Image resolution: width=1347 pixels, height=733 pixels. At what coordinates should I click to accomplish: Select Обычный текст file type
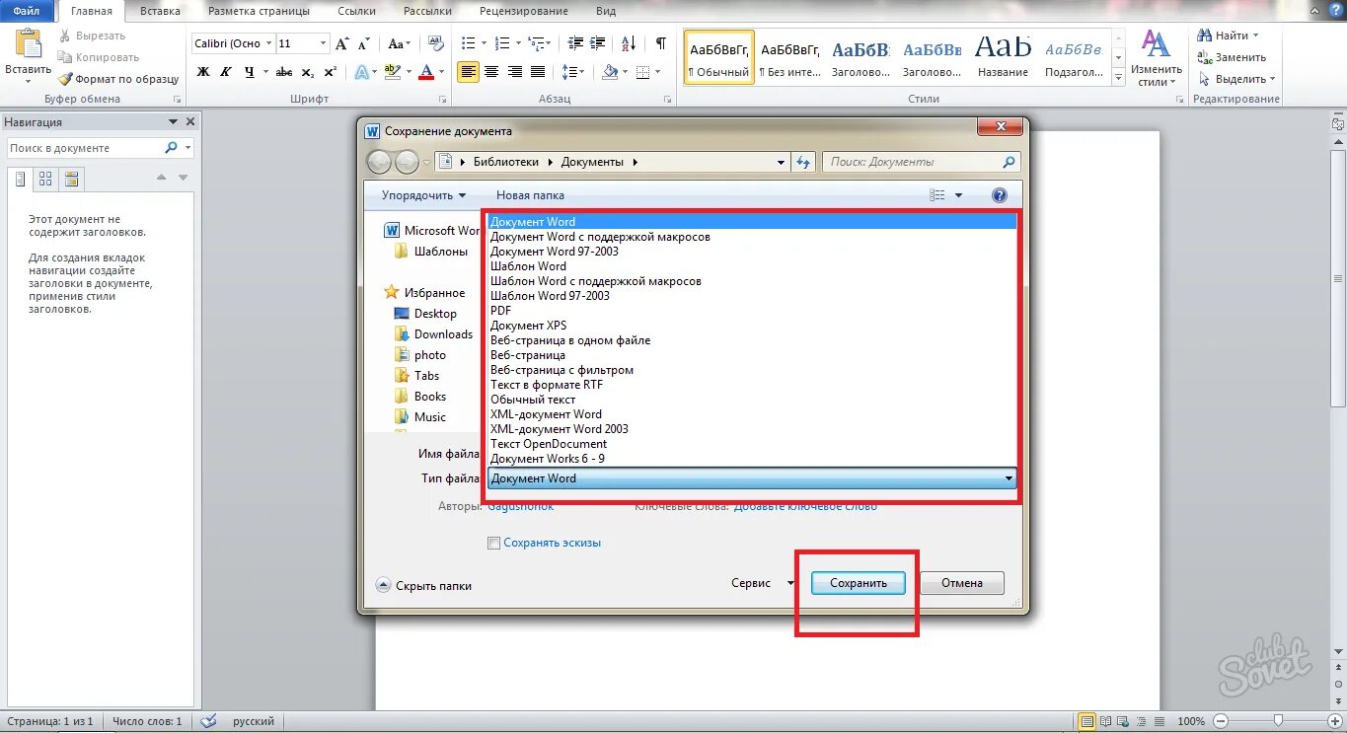[x=752, y=400]
